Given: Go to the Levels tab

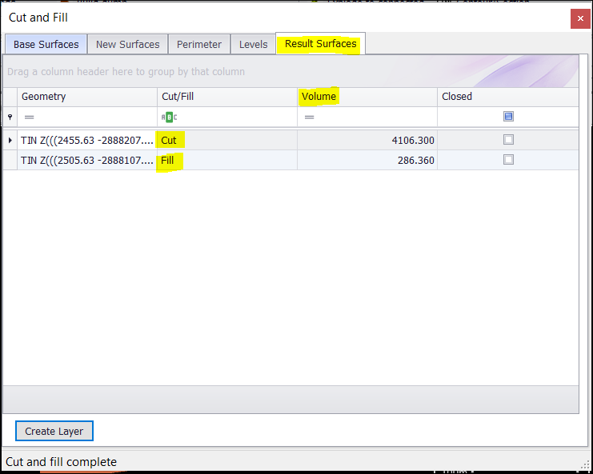Looking at the screenshot, I should tap(253, 44).
